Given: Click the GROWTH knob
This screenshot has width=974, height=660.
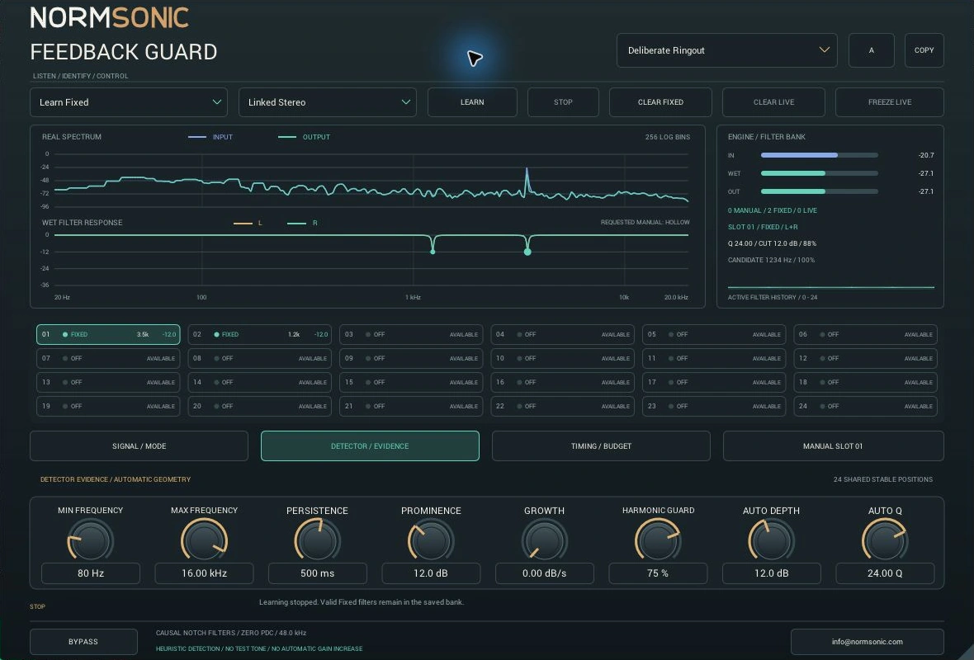Looking at the screenshot, I should pyautogui.click(x=544, y=540).
